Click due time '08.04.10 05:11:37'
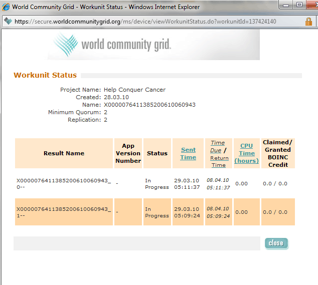This screenshot has height=285, width=318. (x=218, y=184)
